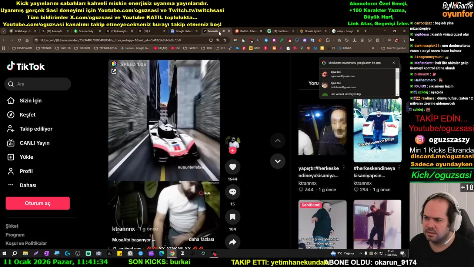474x267 pixels.
Task: Go to Keşfet explore page
Action: 21,115
